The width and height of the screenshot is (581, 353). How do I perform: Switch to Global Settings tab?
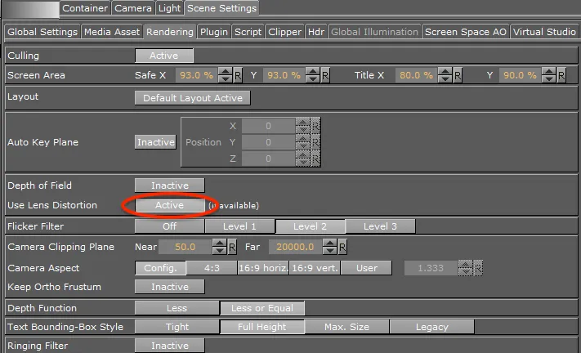(x=42, y=32)
